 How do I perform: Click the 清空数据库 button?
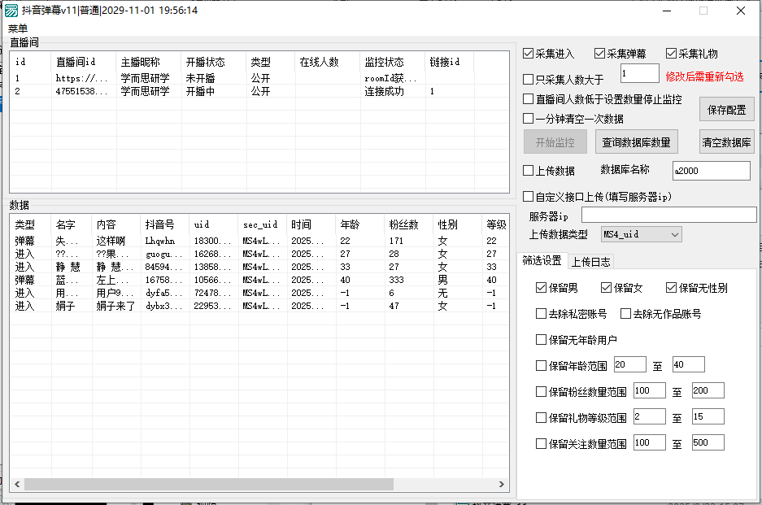pos(726,142)
